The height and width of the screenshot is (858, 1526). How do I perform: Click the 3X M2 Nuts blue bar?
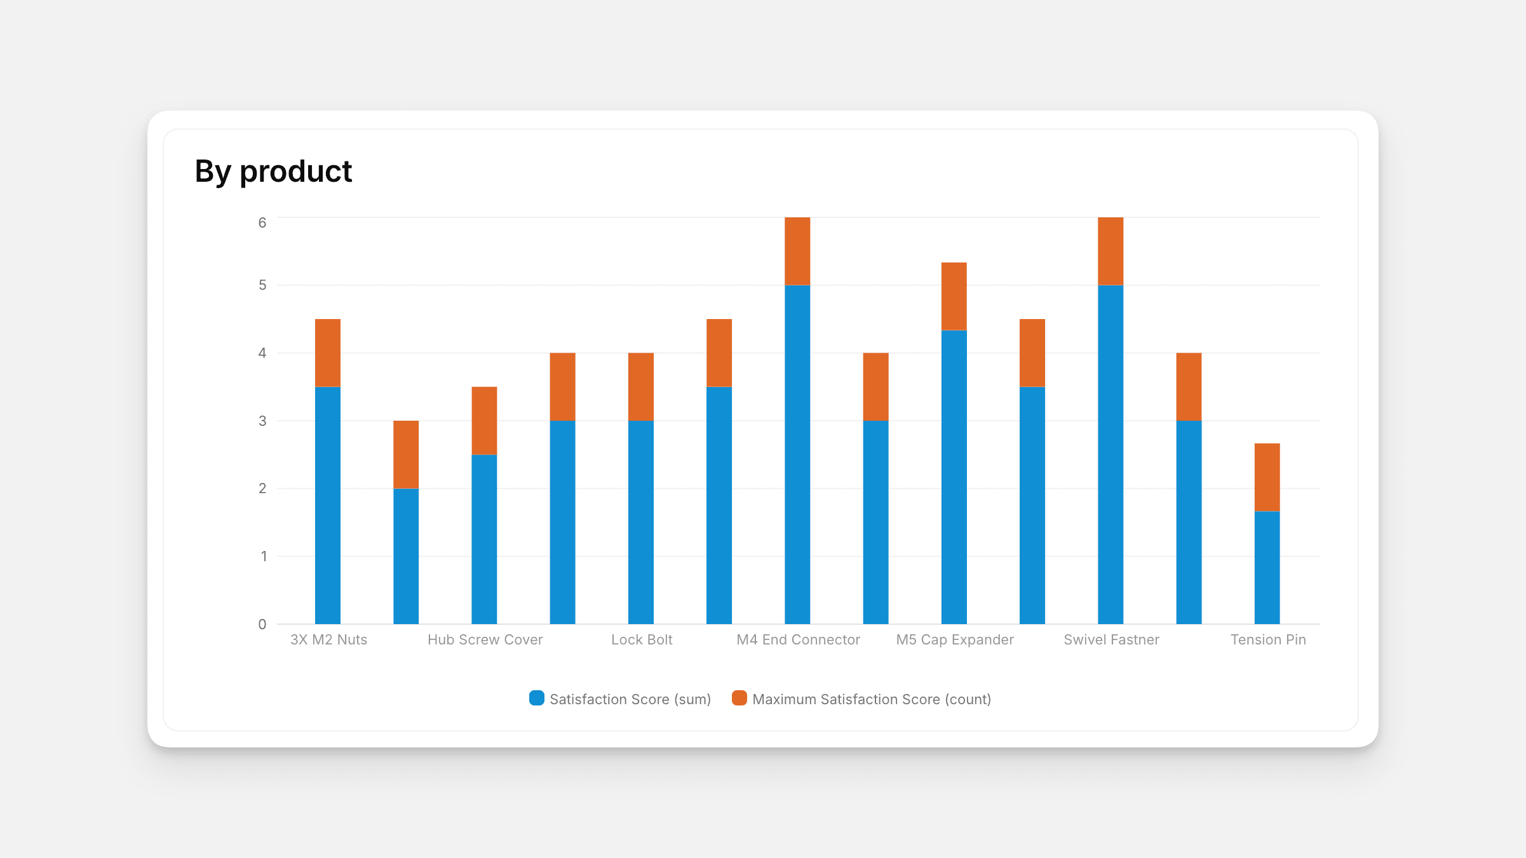click(328, 505)
